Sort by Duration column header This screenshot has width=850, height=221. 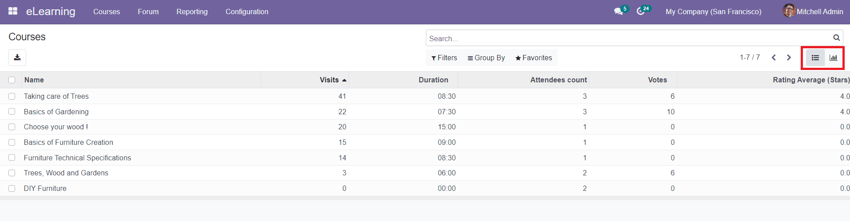click(433, 80)
